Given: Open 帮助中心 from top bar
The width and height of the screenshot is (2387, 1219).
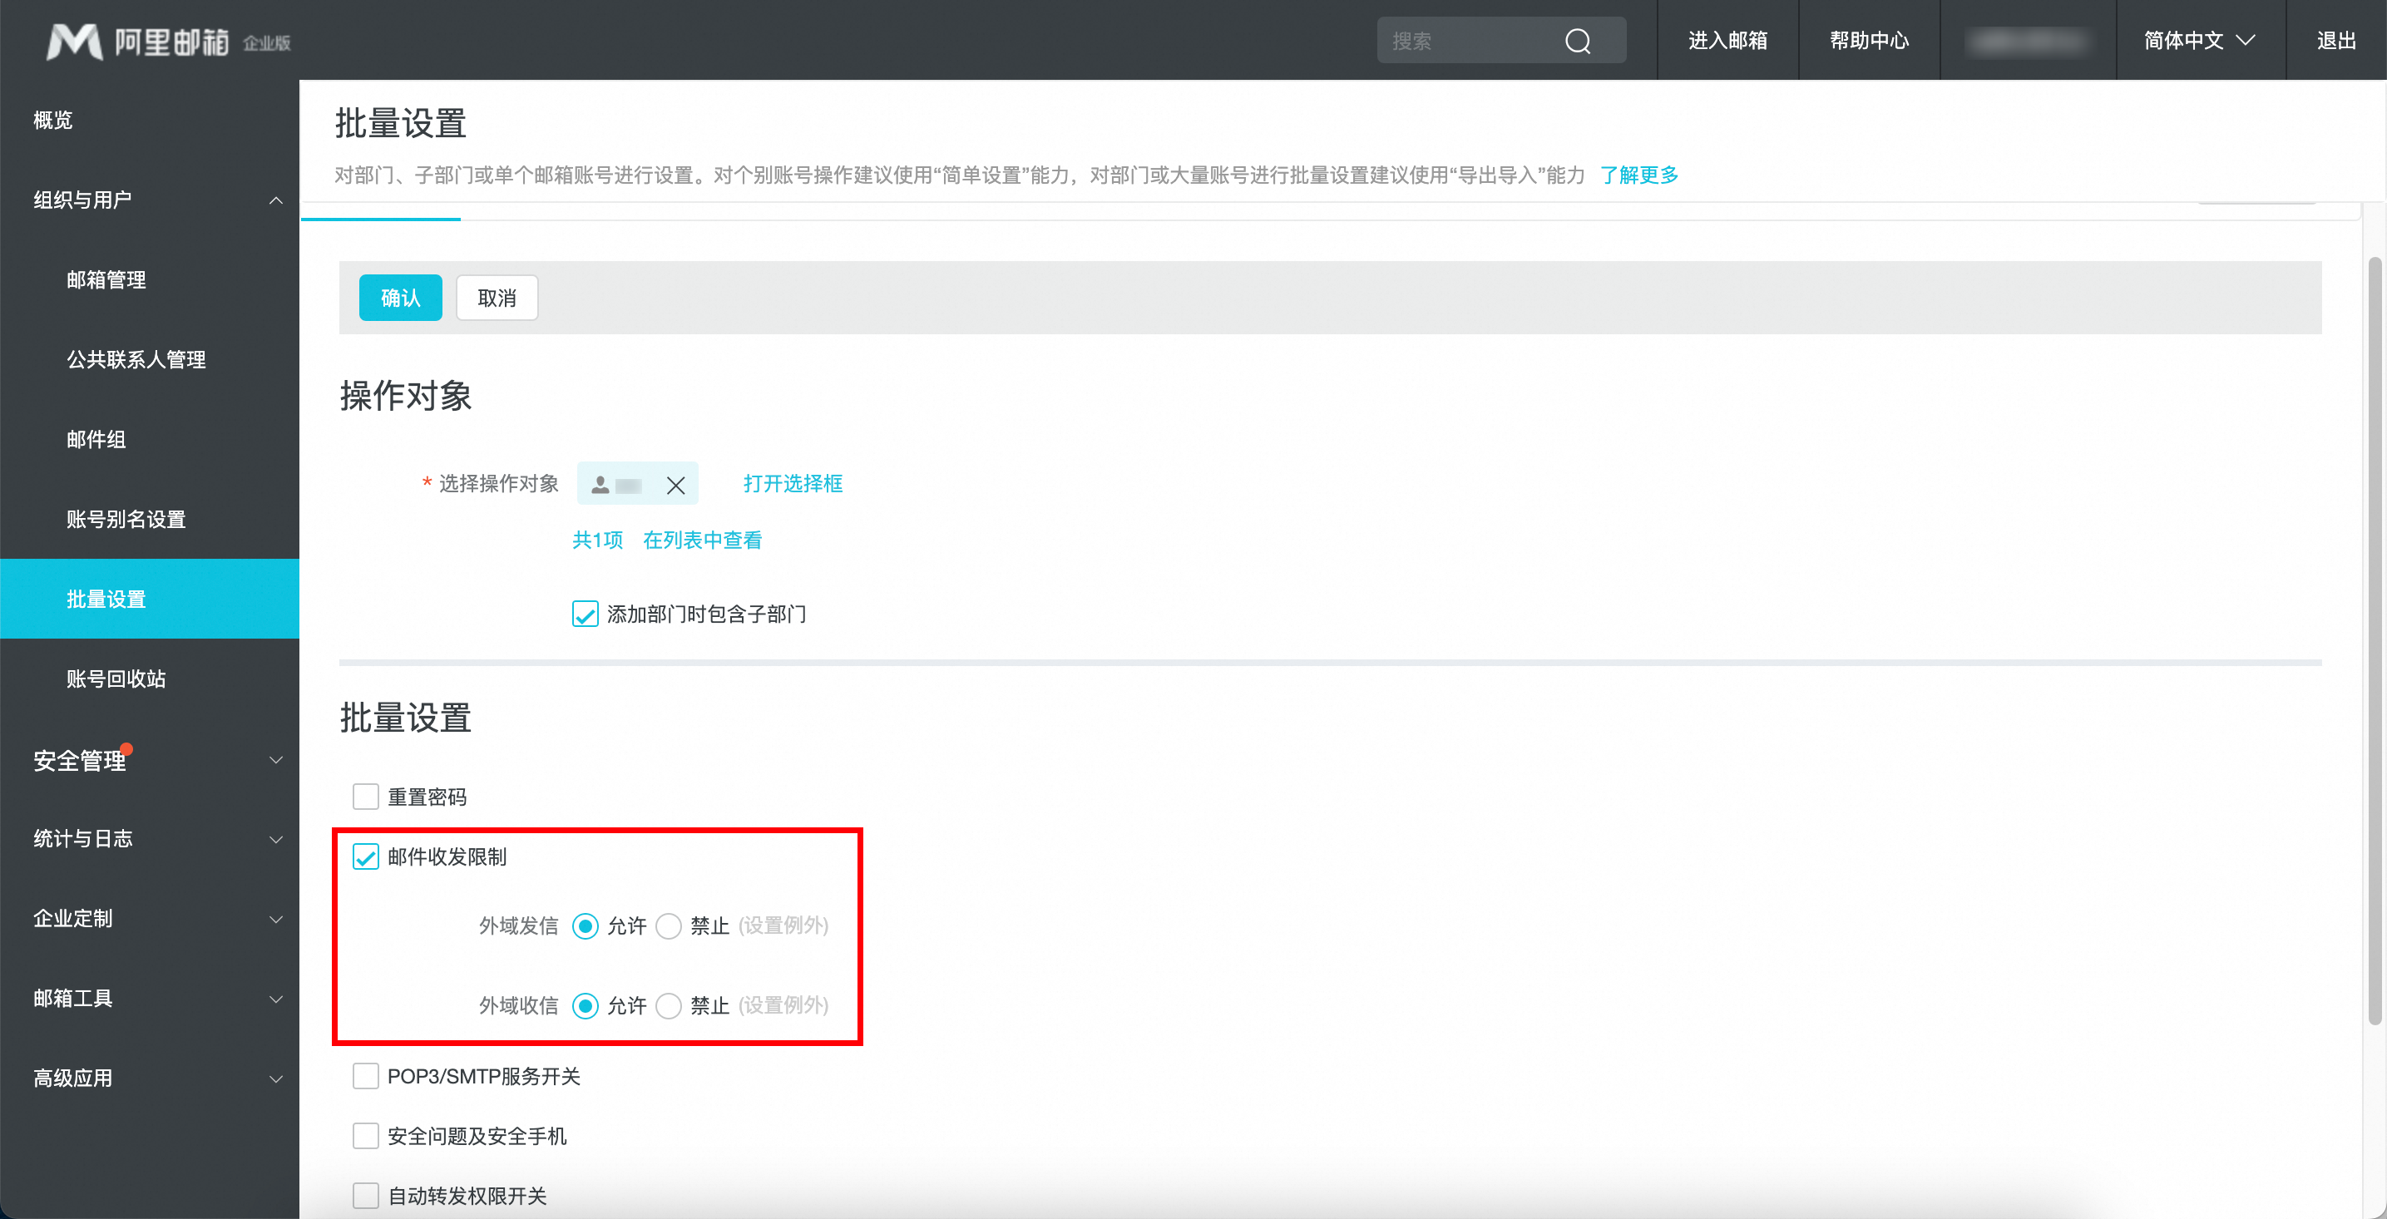Looking at the screenshot, I should [1869, 41].
